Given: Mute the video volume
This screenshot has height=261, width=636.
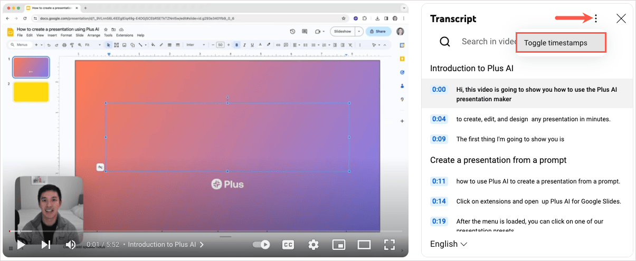Looking at the screenshot, I should tap(71, 245).
